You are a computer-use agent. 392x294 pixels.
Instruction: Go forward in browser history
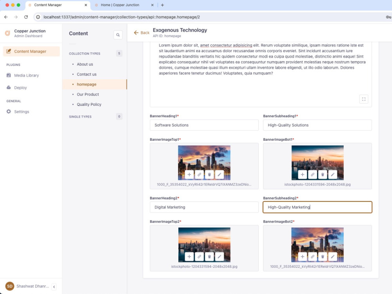coord(16,17)
